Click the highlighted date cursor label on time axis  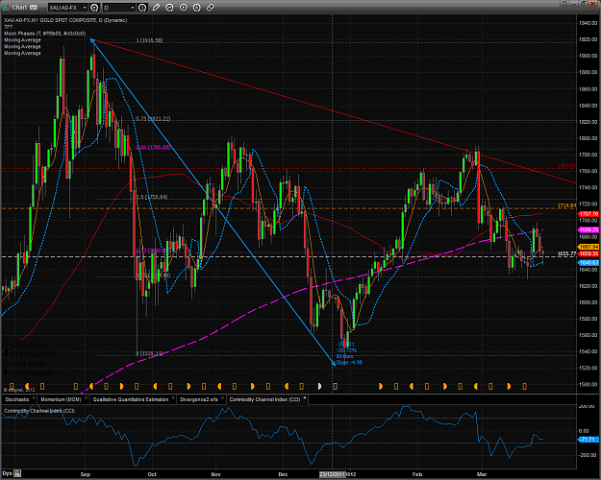click(333, 474)
